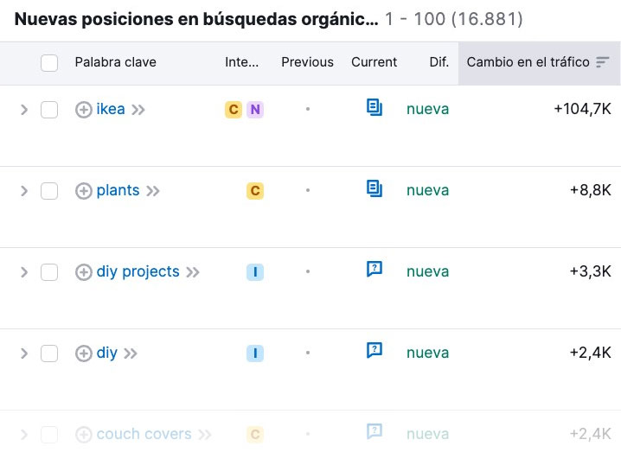Open the SERP feature icon for diy projects

[375, 270]
